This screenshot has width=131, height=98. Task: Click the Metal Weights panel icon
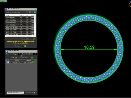click(6, 9)
